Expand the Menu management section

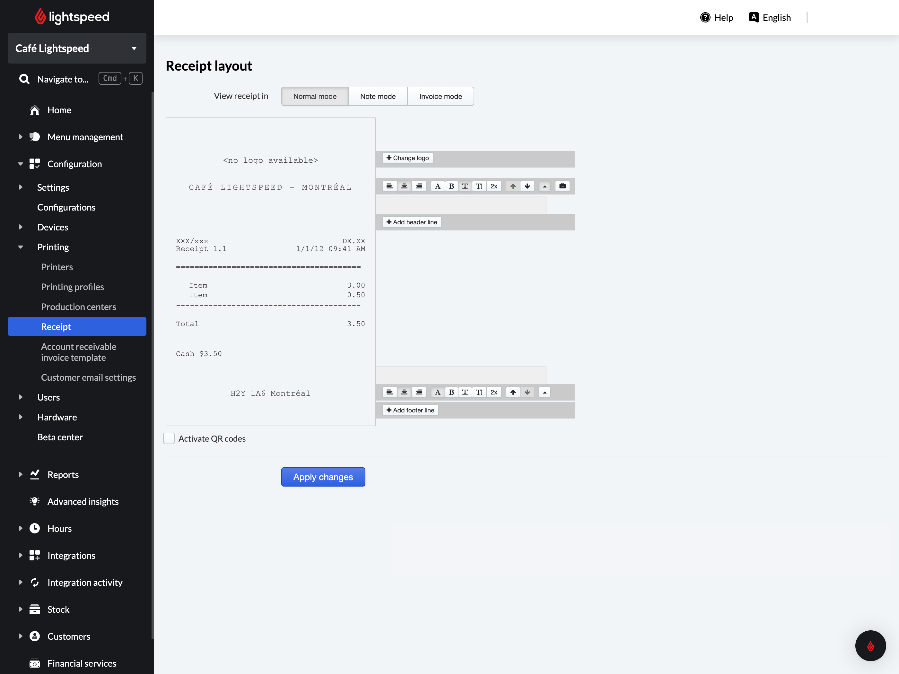pos(21,137)
